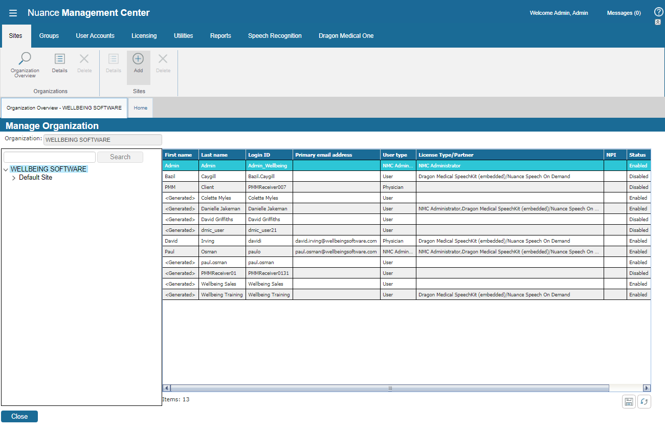Select the dmic_user21 login cell
This screenshot has width=665, height=430.
coord(269,230)
